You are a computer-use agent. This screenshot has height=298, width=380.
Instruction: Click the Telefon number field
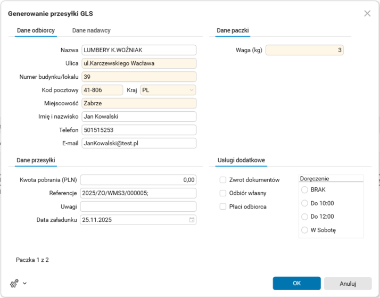coord(138,130)
